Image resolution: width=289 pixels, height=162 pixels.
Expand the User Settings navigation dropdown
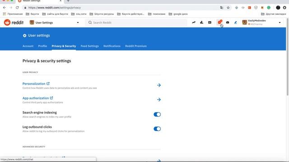[78, 22]
